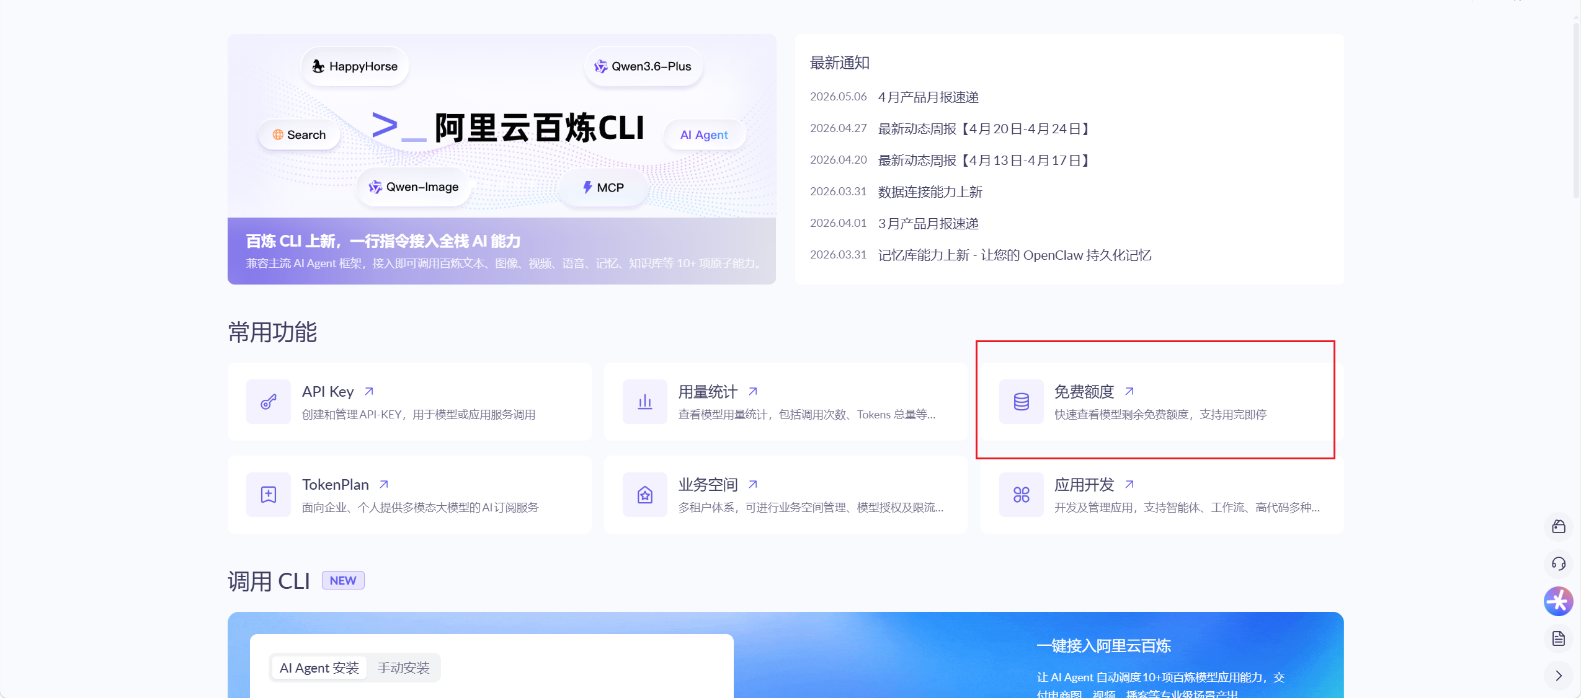Click the document icon in floating sidebar
Image resolution: width=1581 pixels, height=698 pixels.
click(x=1559, y=638)
